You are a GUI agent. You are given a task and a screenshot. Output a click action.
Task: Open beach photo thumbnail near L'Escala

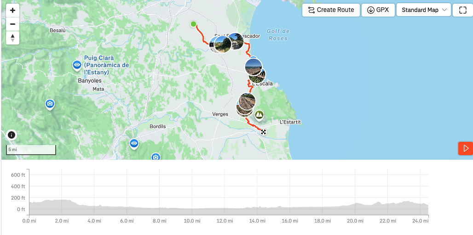click(x=254, y=67)
